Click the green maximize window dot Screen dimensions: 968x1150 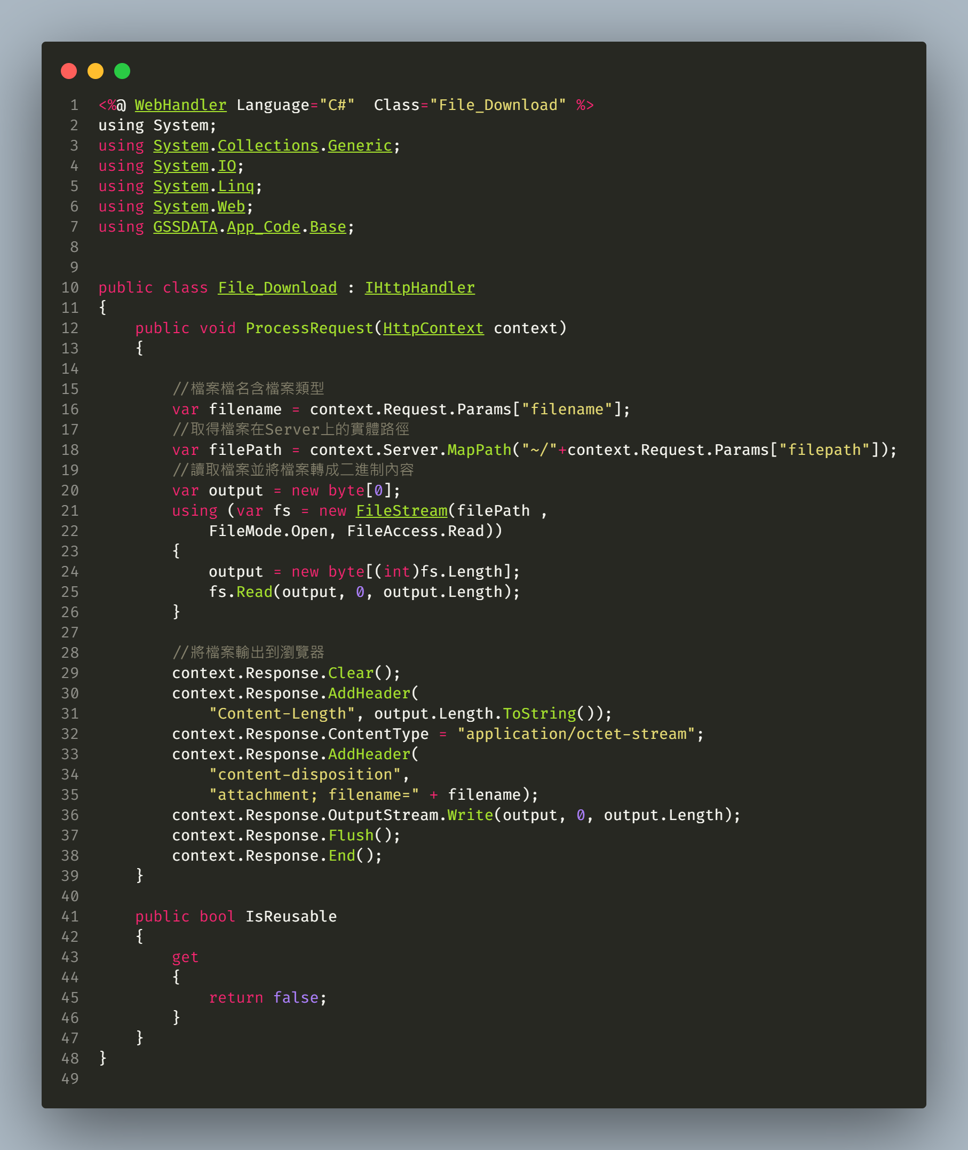point(122,71)
